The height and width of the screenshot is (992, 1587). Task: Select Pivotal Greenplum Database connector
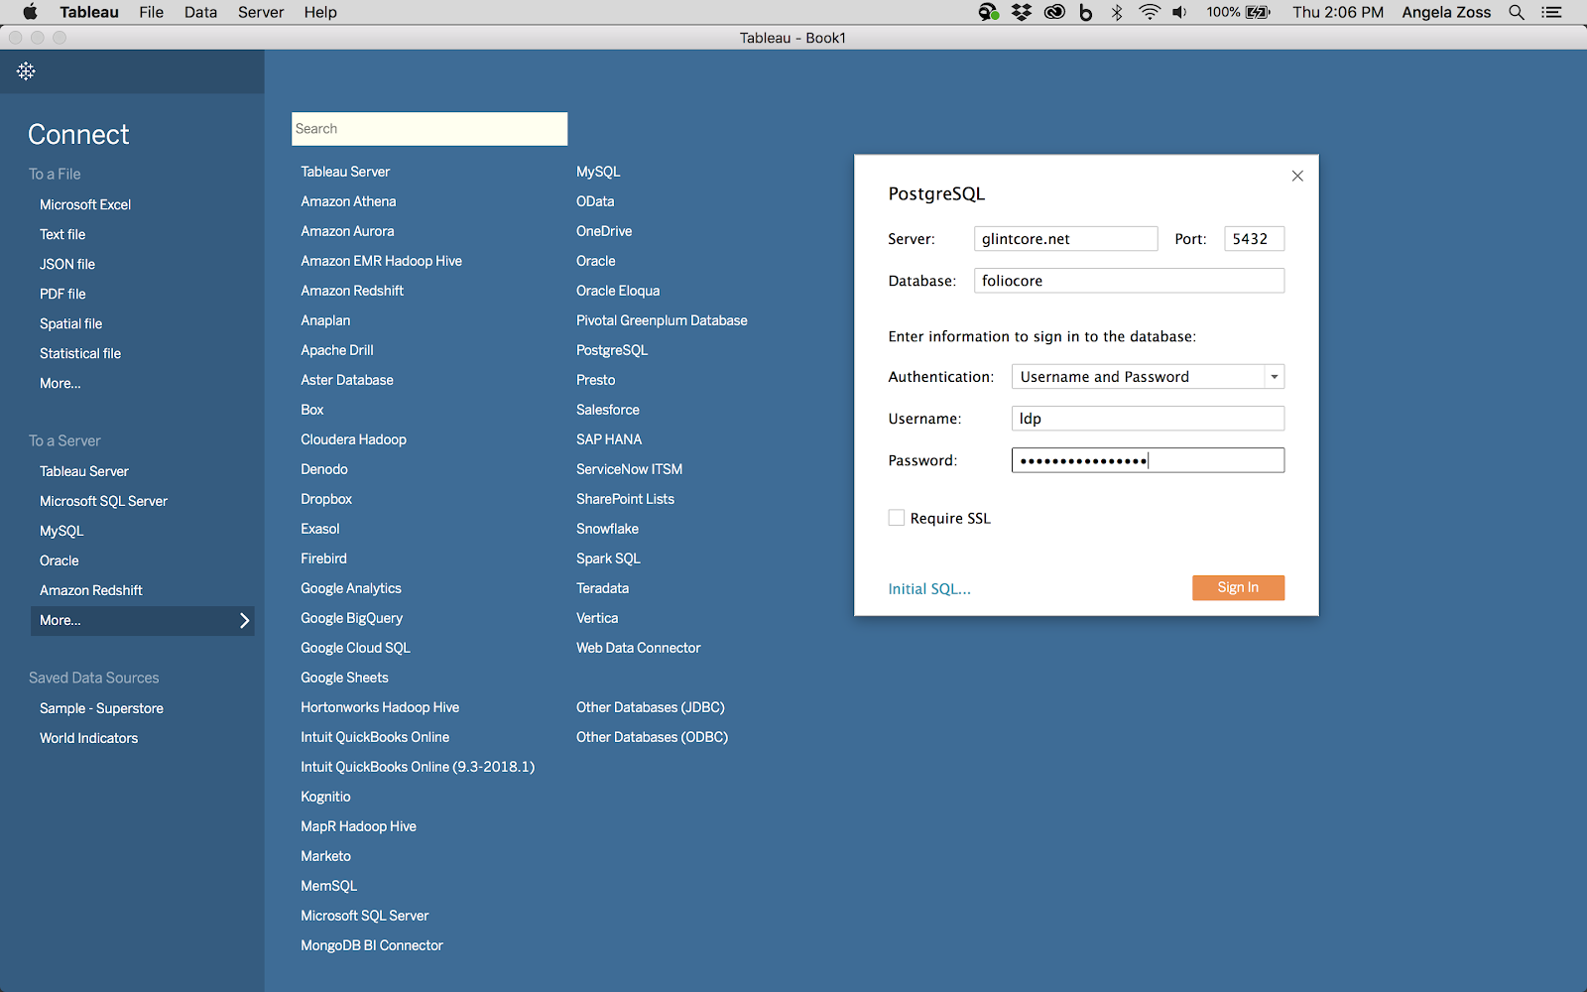662,320
